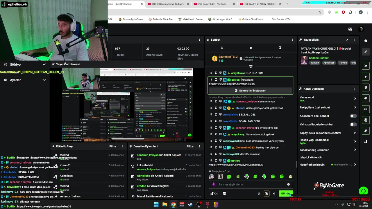The height and width of the screenshot is (209, 372).
Task: Expand the gifter leaderboard under BayraktarTB_2
Action: 251,66
